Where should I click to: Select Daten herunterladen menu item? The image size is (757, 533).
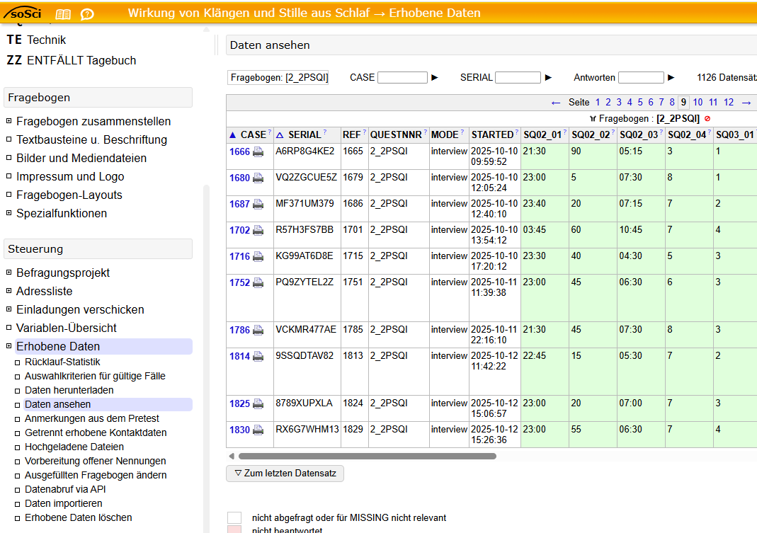(x=69, y=390)
